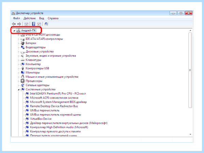204x153 pixels.
Task: Select IDE ATA/ATAPI контроллеры label
Action: click(x=44, y=39)
